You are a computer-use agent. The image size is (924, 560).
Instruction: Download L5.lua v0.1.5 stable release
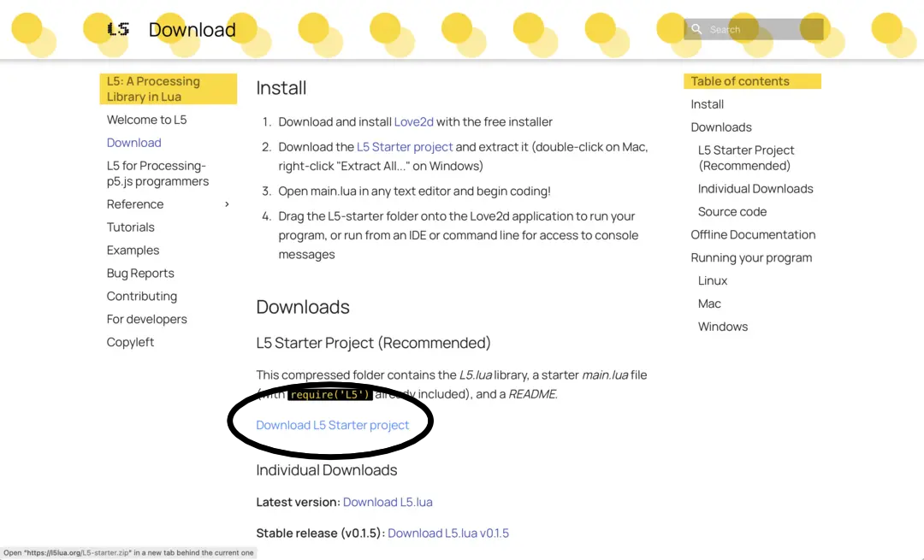[448, 533]
